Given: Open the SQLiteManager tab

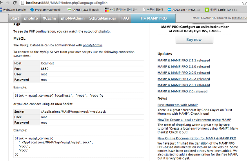Looking at the screenshot, I should tap(103, 18).
